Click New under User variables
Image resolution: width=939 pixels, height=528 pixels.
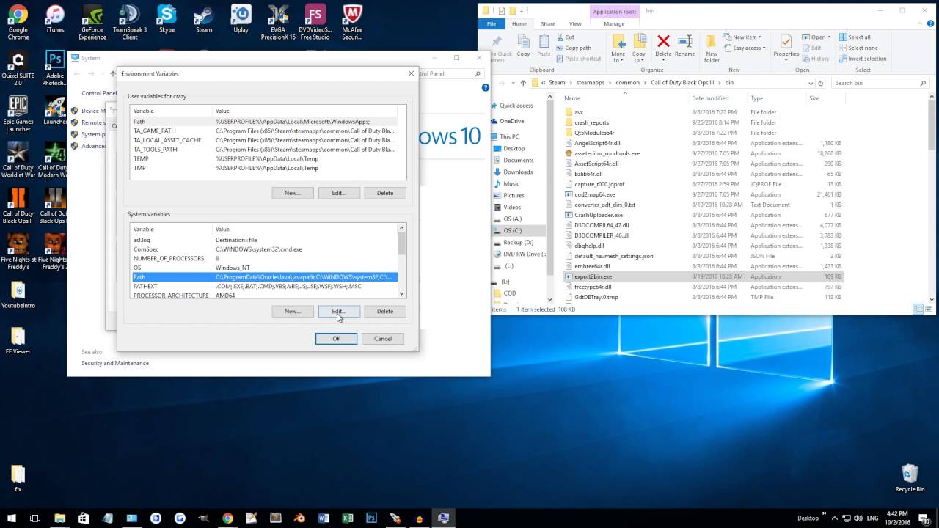point(293,193)
